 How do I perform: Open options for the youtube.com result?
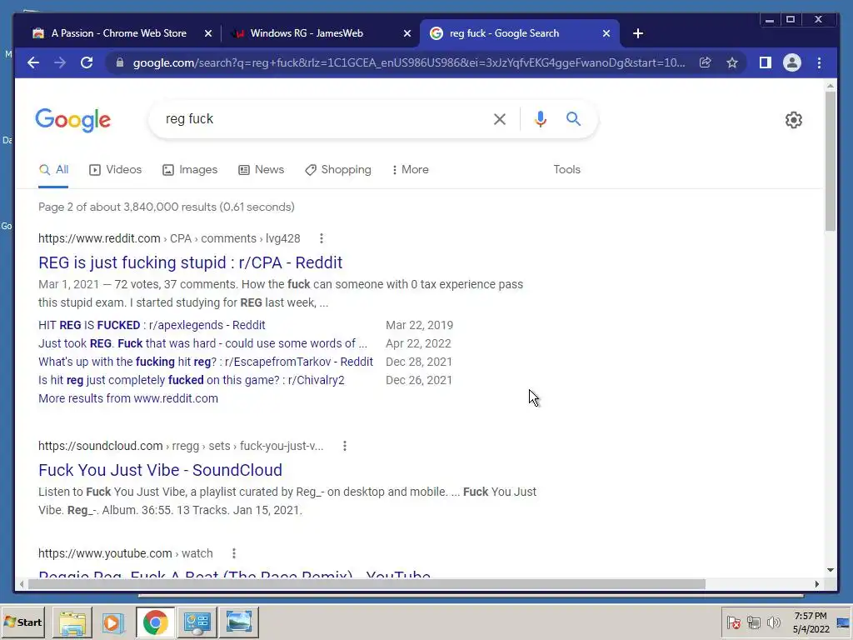point(234,553)
